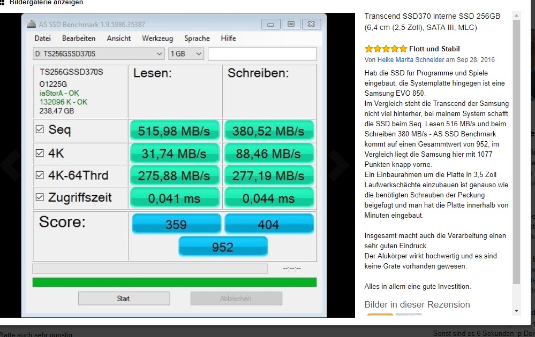Toggle the Zugriffszeit test checkbox

click(x=40, y=197)
